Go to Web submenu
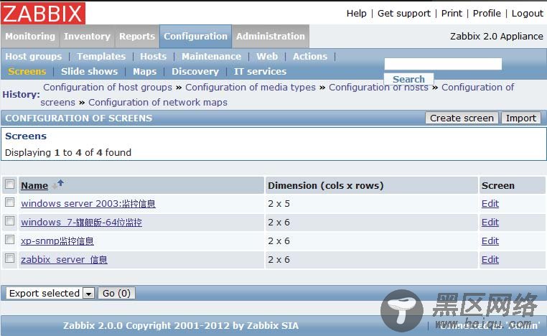 [x=267, y=57]
